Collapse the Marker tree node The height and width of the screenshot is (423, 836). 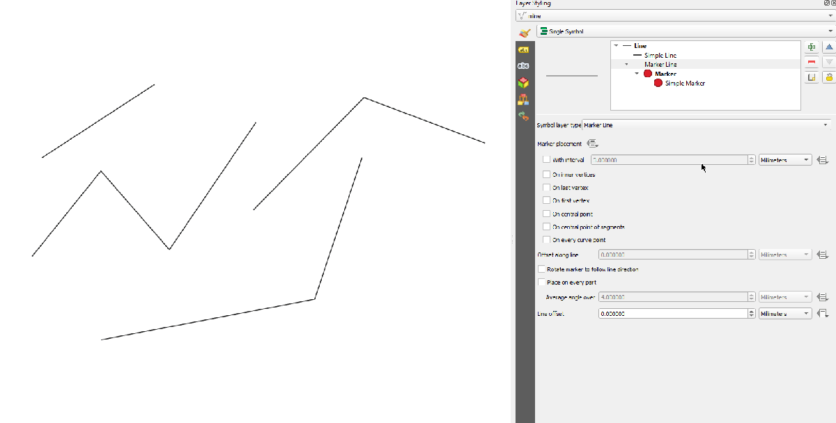point(637,74)
